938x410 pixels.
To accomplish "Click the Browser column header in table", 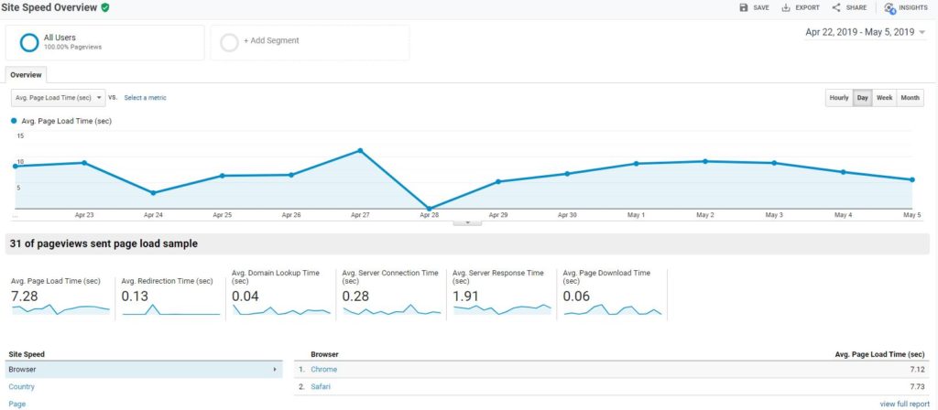I will [324, 354].
